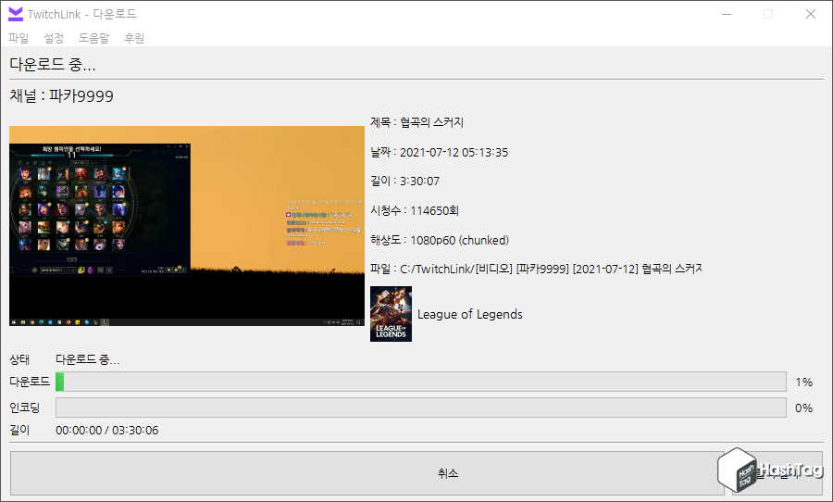This screenshot has height=502, width=833.
Task: Close the TwitchLink window
Action: click(810, 15)
